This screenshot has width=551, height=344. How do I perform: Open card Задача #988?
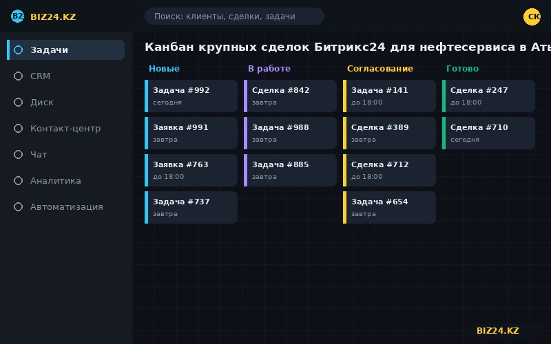click(x=290, y=133)
